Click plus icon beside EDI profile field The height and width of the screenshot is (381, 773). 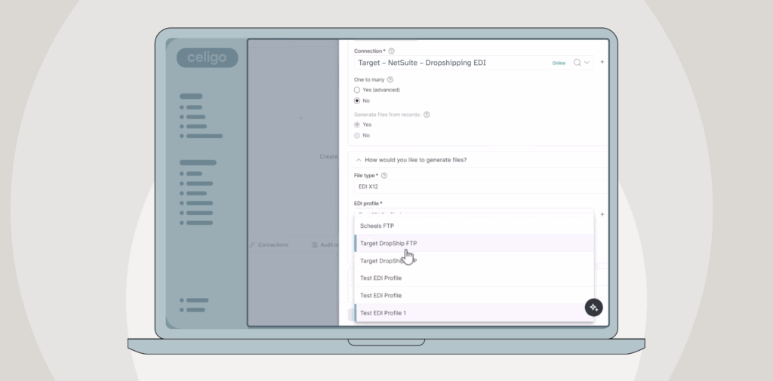(x=602, y=214)
